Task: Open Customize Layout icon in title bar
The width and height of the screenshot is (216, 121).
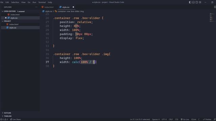Action: click(200, 2)
